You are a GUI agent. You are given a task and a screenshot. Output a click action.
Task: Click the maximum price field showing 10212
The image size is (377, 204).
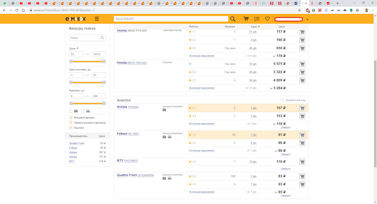99,54
